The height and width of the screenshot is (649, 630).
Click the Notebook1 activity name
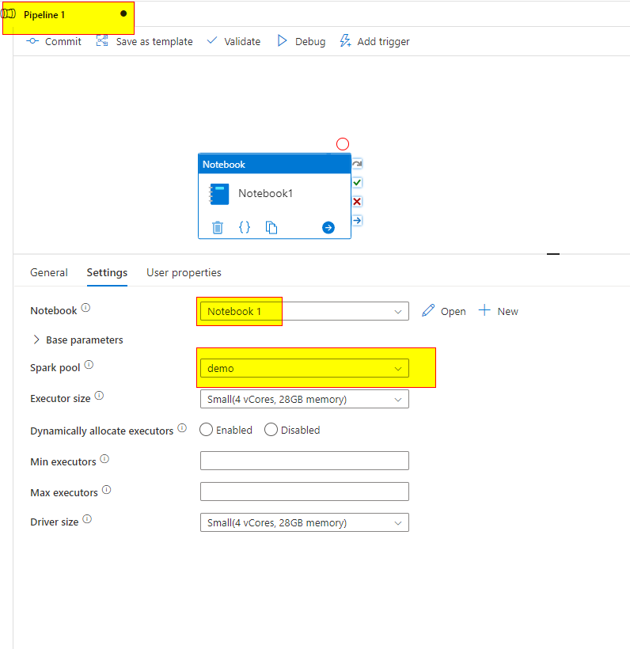click(x=265, y=193)
